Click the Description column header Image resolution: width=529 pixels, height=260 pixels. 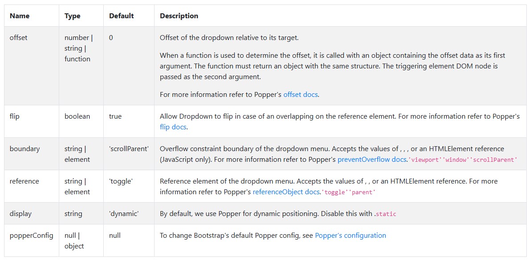tap(179, 16)
